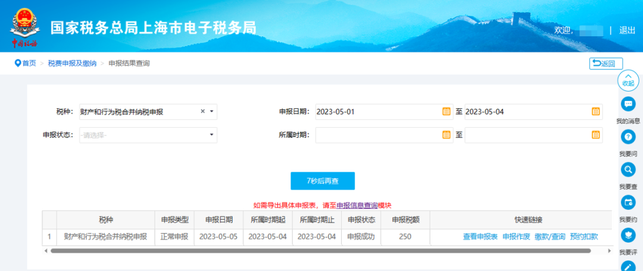Click the 申报信息查询 module link
The width and height of the screenshot is (643, 271).
click(x=357, y=205)
